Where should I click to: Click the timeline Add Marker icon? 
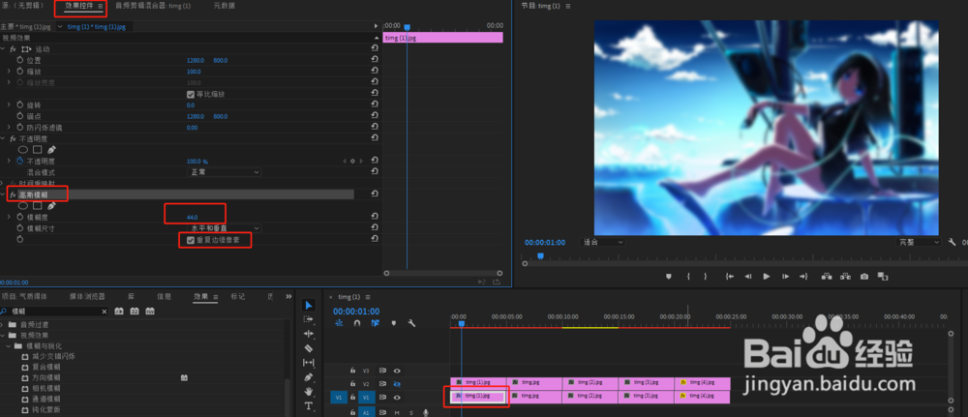coord(393,322)
